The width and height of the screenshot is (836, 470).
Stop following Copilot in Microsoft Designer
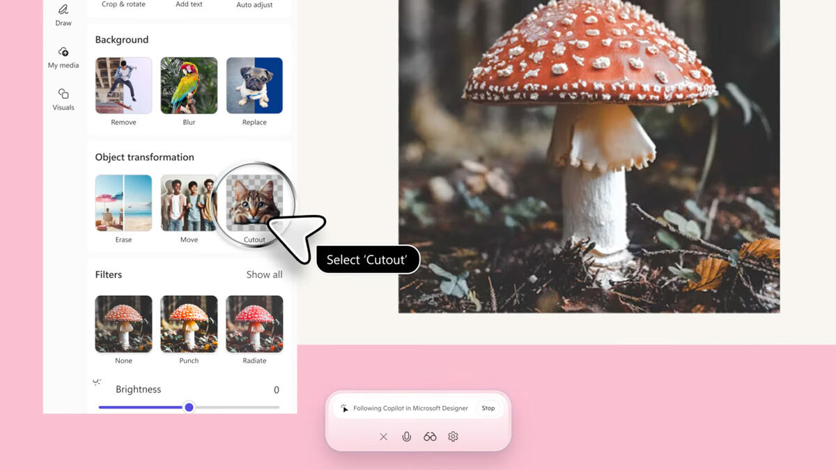click(488, 409)
